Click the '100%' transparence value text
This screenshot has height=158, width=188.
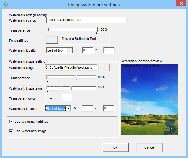point(103,29)
